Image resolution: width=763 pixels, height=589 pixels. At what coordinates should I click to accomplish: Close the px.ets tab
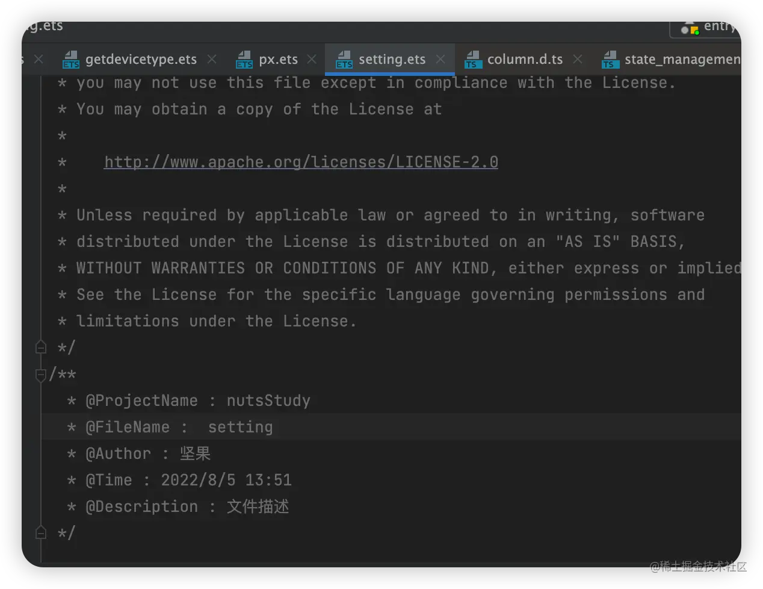pyautogui.click(x=312, y=59)
